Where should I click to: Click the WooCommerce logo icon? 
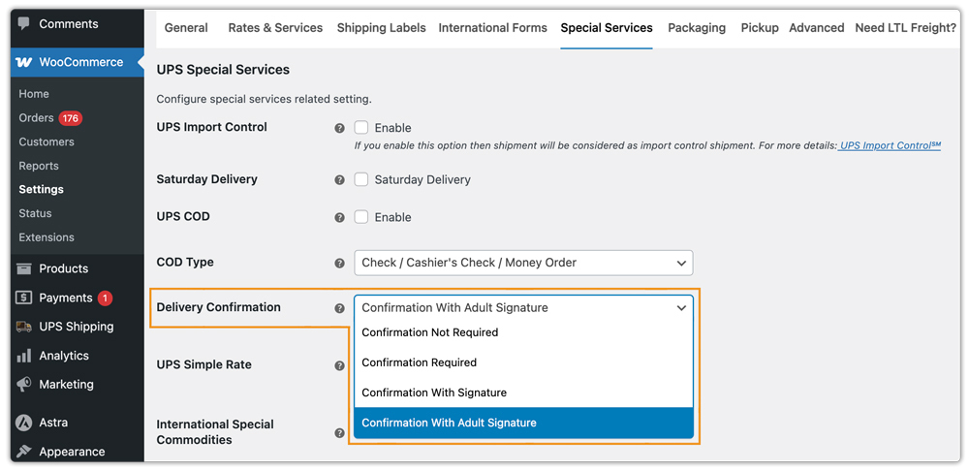[x=24, y=62]
